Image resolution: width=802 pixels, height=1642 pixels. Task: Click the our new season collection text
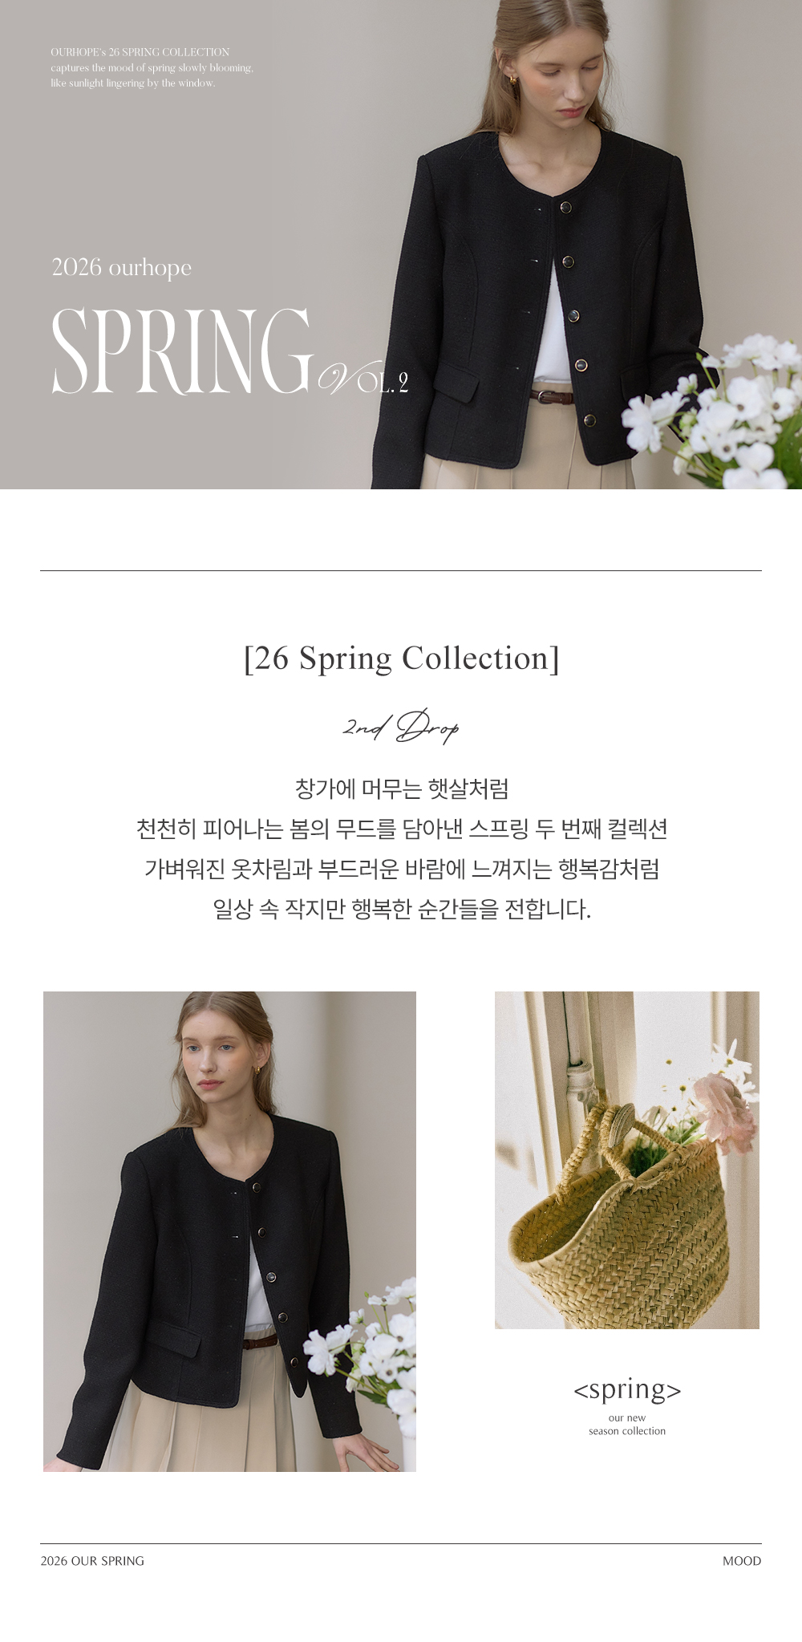coord(627,1425)
